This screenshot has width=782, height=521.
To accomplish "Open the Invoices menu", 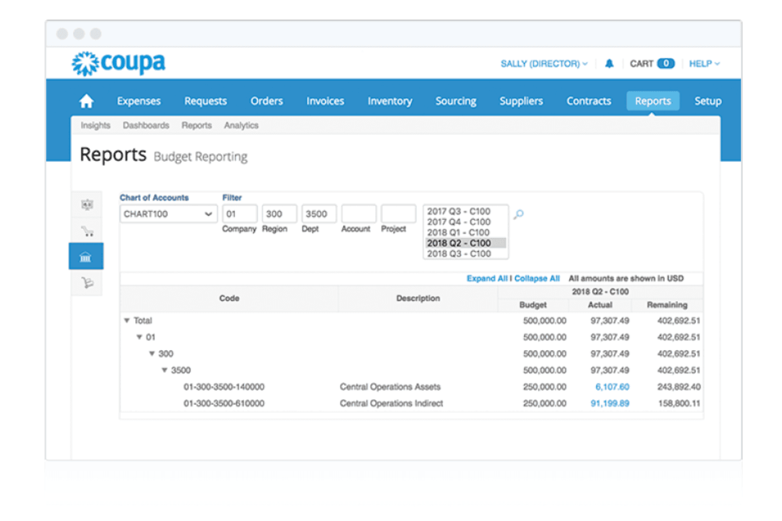I will pos(325,101).
